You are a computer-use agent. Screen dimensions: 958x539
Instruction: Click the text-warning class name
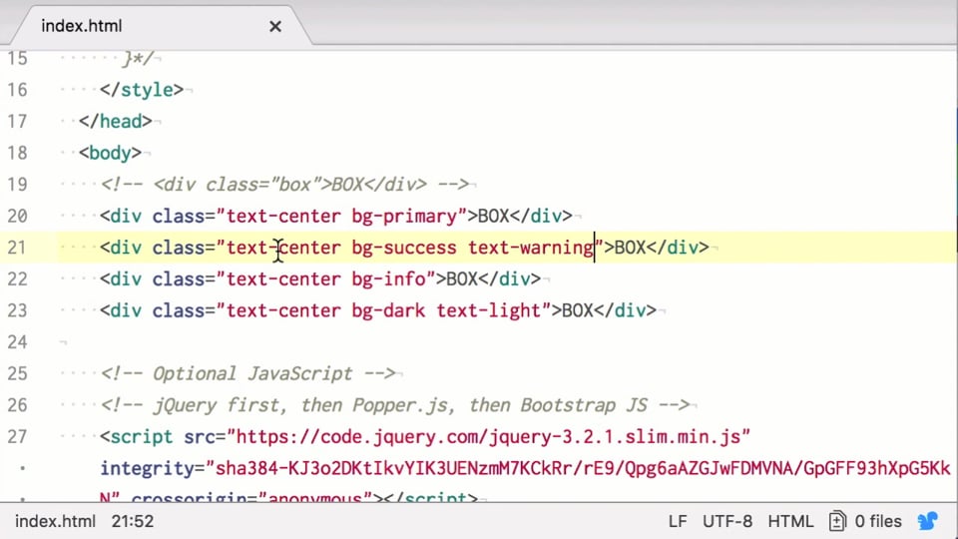[x=531, y=248]
